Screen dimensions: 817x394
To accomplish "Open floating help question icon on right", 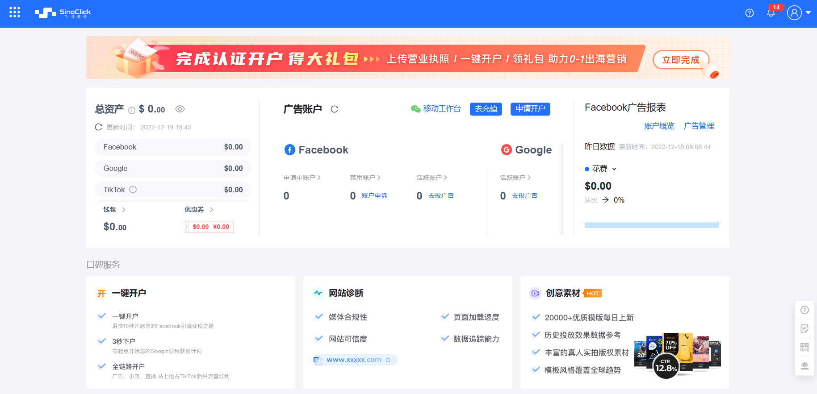I will click(x=804, y=310).
